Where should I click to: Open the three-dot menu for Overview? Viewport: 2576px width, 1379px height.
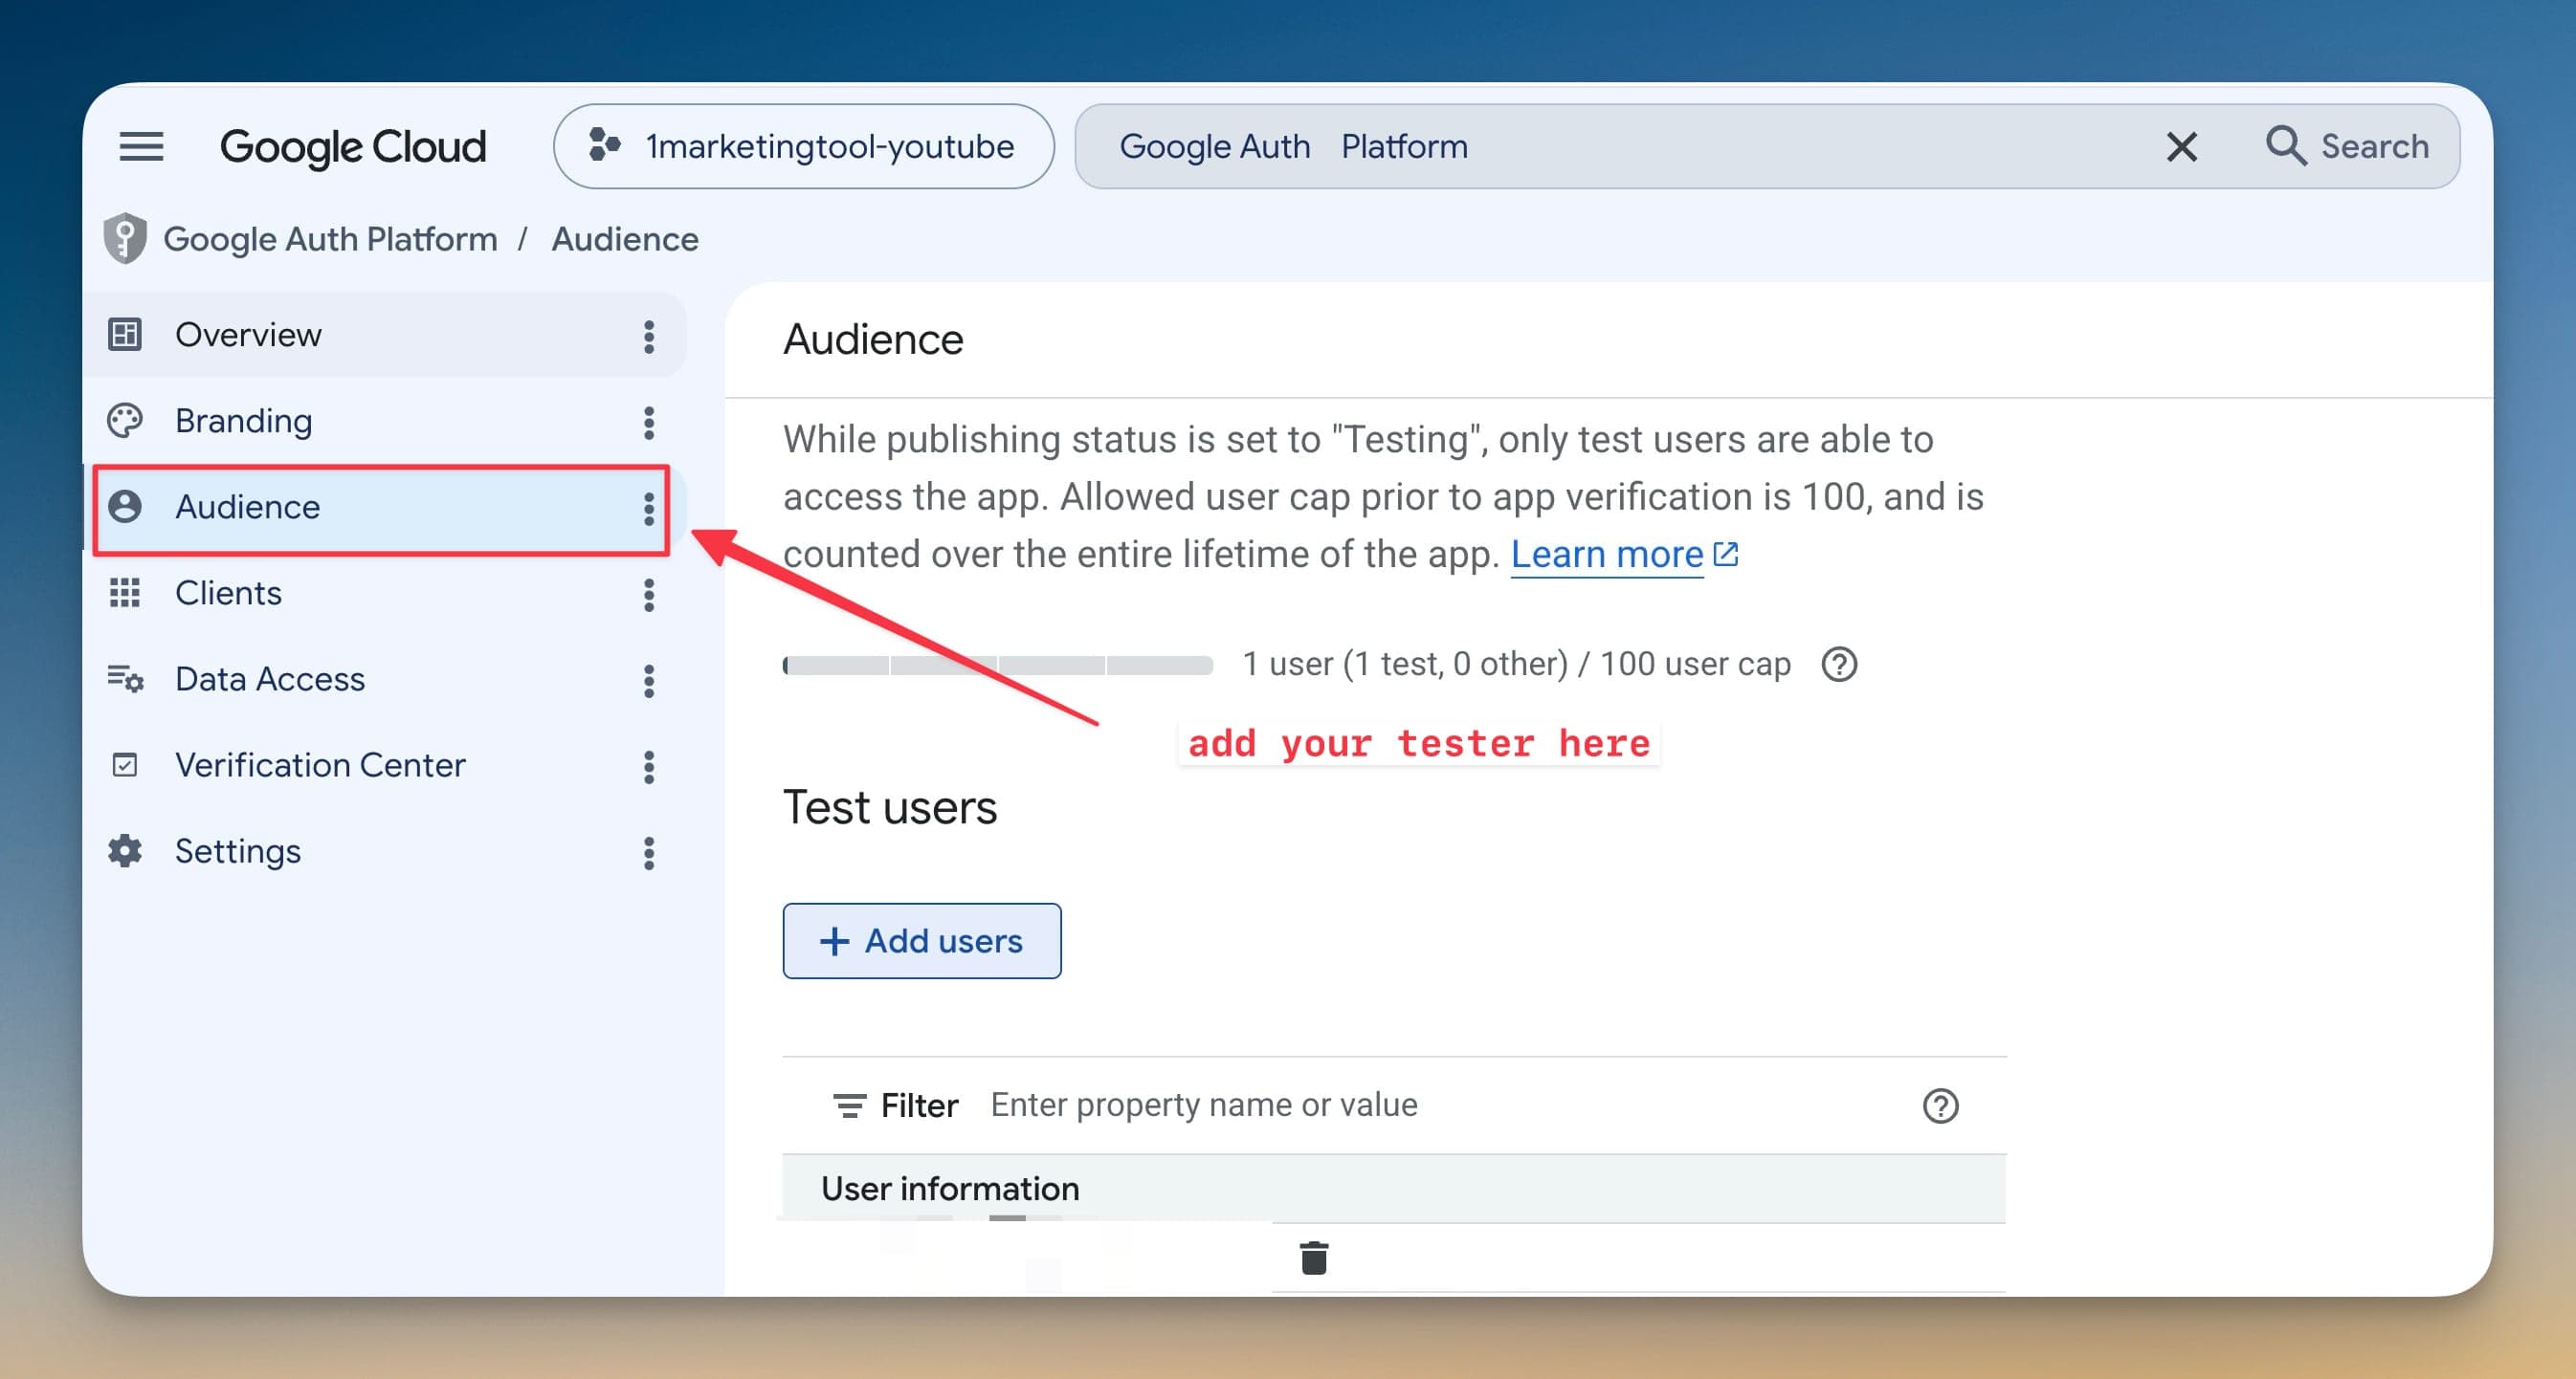tap(649, 337)
